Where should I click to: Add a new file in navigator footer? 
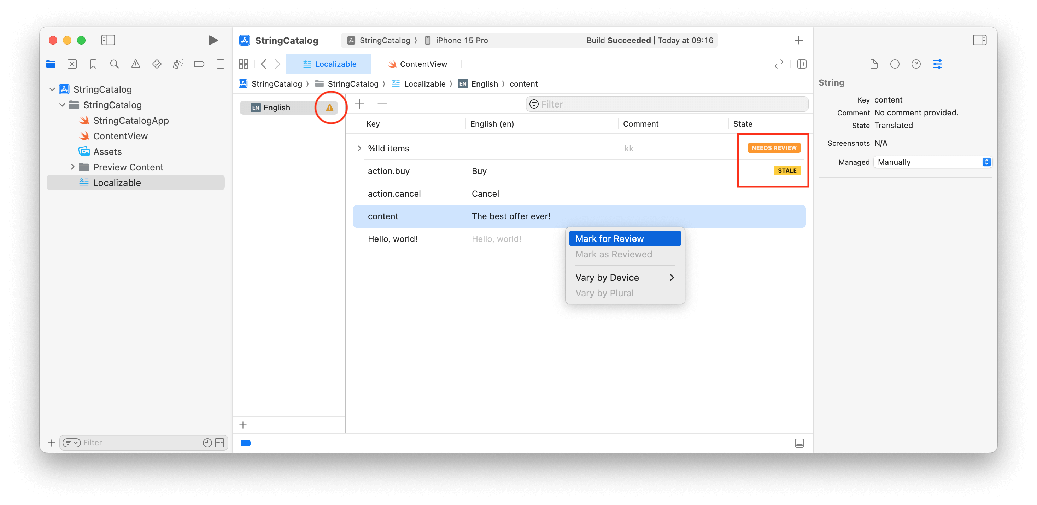(52, 442)
